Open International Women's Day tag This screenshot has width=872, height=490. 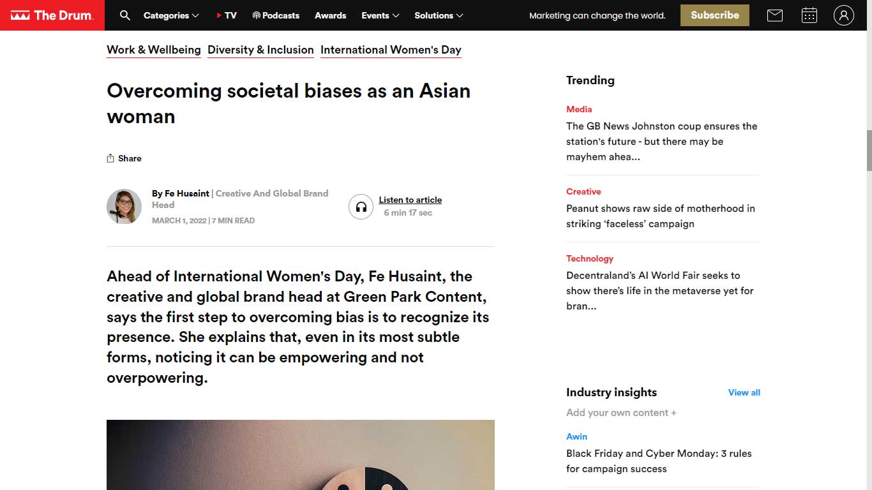pyautogui.click(x=391, y=50)
